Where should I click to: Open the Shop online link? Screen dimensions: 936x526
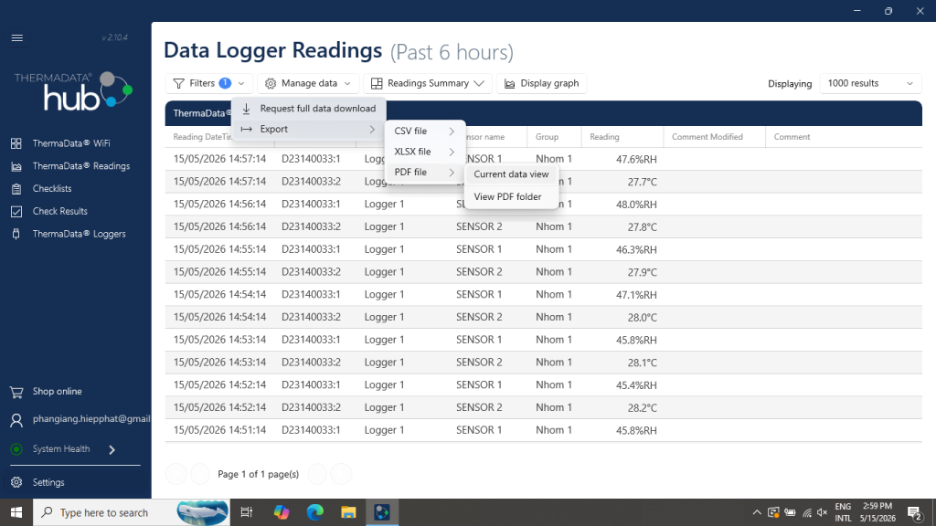58,391
